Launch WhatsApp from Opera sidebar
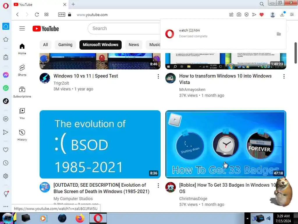The height and width of the screenshot is (224, 298). tap(6, 88)
